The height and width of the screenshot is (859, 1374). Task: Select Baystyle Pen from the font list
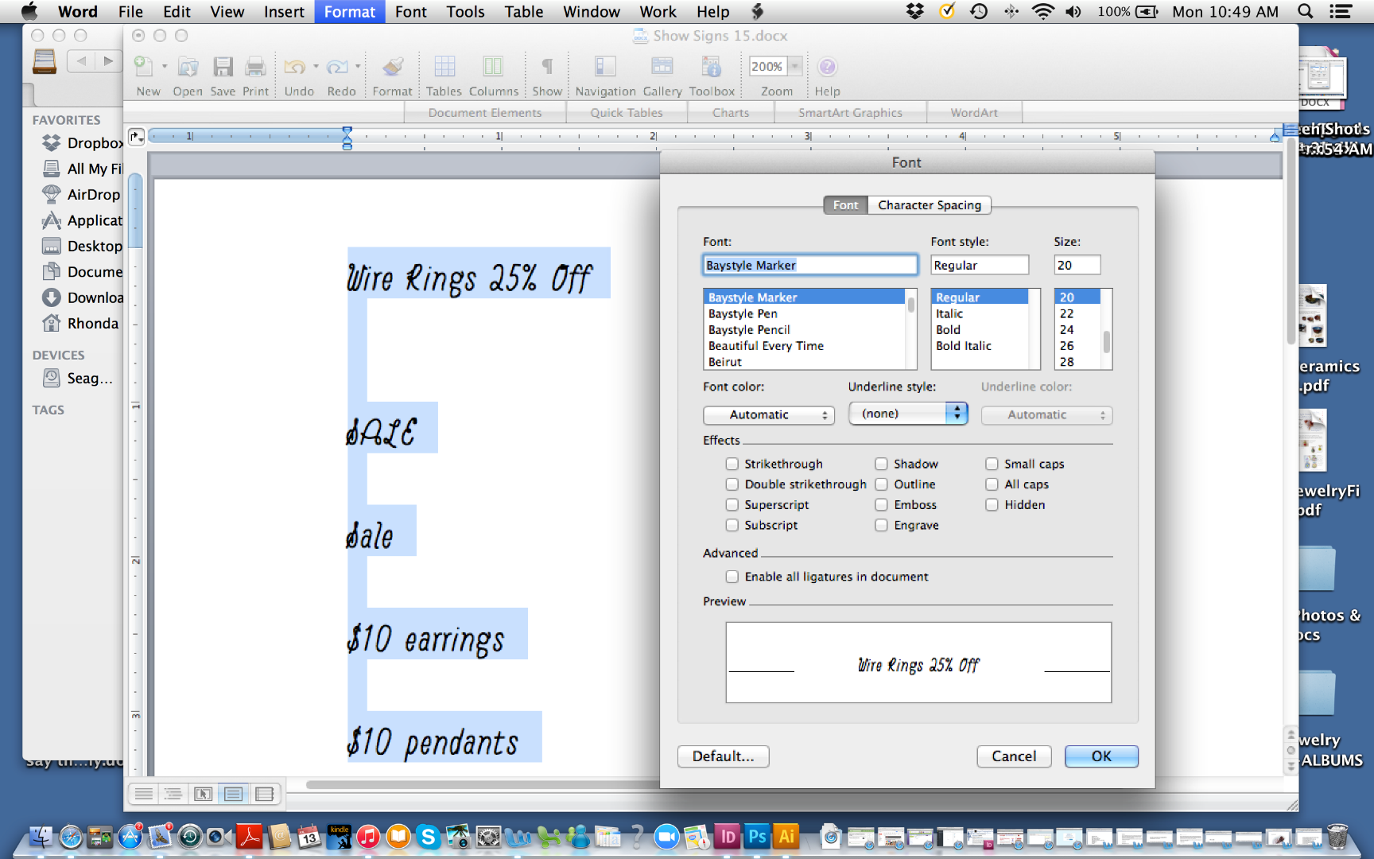pyautogui.click(x=743, y=313)
